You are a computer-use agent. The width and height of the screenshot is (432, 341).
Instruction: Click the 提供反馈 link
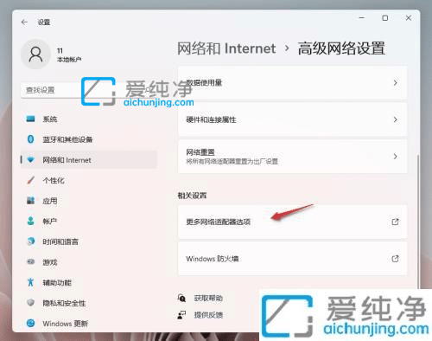(208, 315)
